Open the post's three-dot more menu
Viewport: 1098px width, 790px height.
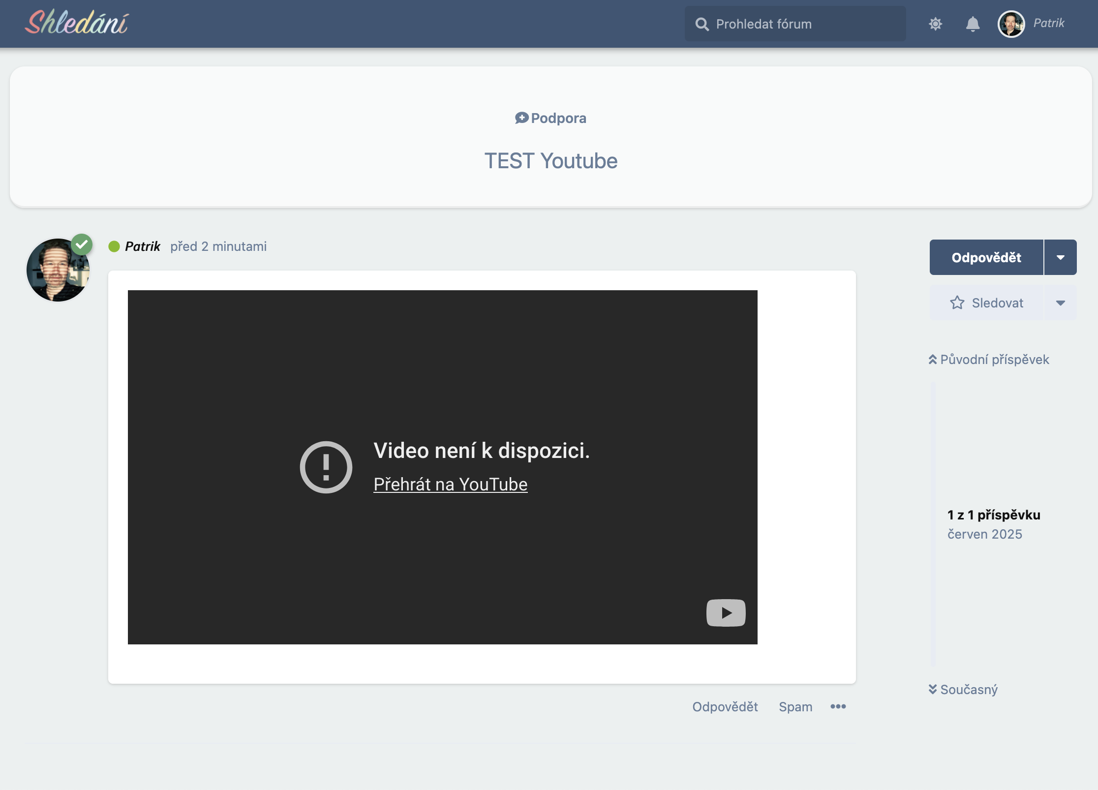(838, 706)
